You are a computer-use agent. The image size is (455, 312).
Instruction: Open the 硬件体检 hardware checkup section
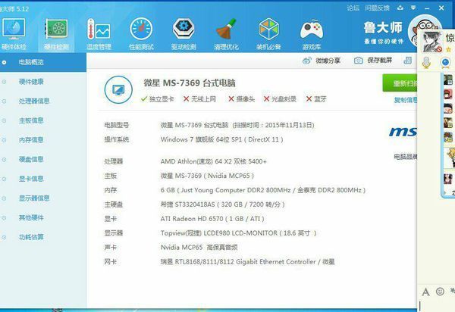(14, 33)
